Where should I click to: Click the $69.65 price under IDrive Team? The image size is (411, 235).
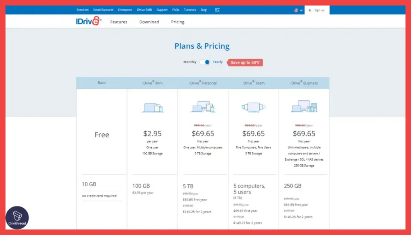pyautogui.click(x=254, y=133)
